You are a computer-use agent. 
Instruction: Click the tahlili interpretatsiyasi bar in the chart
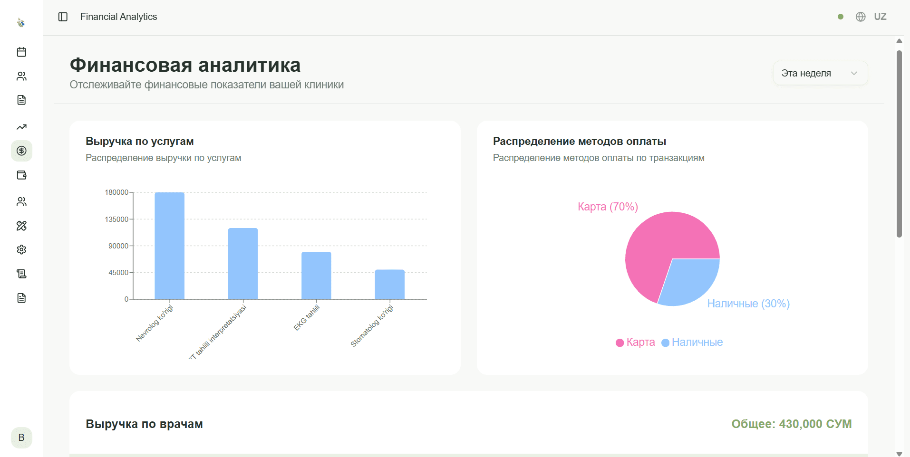[x=243, y=264]
